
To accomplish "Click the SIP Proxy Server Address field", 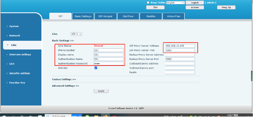I will (180, 46).
